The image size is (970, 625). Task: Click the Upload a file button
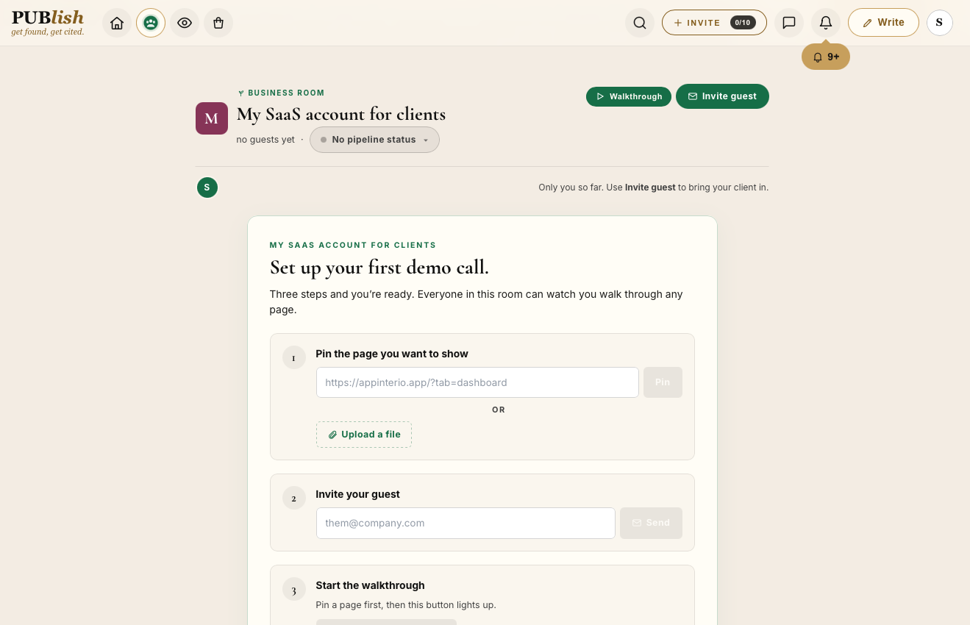coord(364,435)
